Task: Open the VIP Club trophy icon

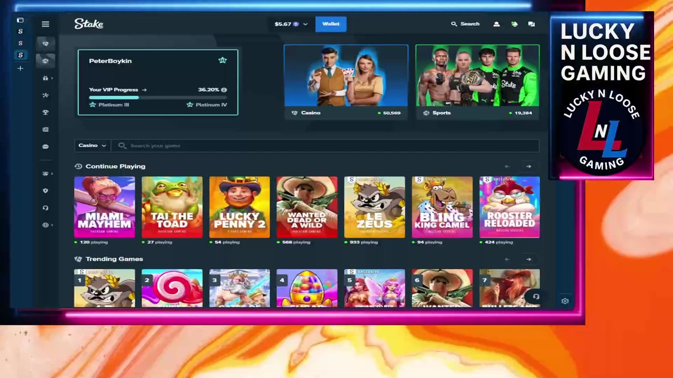Action: pyautogui.click(x=45, y=112)
